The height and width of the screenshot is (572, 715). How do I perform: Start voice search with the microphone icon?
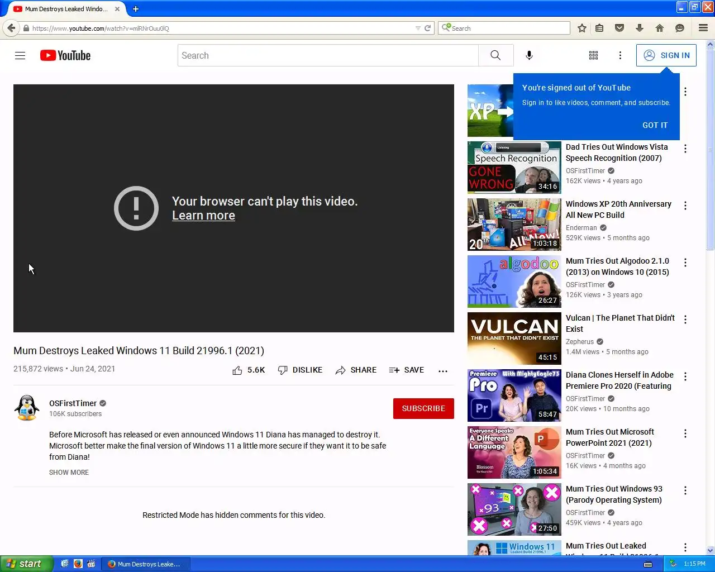point(529,55)
